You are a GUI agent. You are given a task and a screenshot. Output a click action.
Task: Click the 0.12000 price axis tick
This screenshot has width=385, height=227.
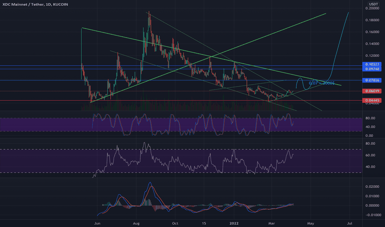pyautogui.click(x=372, y=56)
